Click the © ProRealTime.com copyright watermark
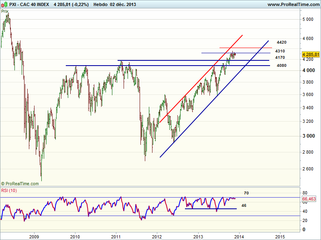The image size is (321, 240). pos(20,184)
